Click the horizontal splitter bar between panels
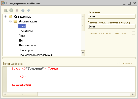Viewport: 138px width, 99px height. (x=69, y=58)
